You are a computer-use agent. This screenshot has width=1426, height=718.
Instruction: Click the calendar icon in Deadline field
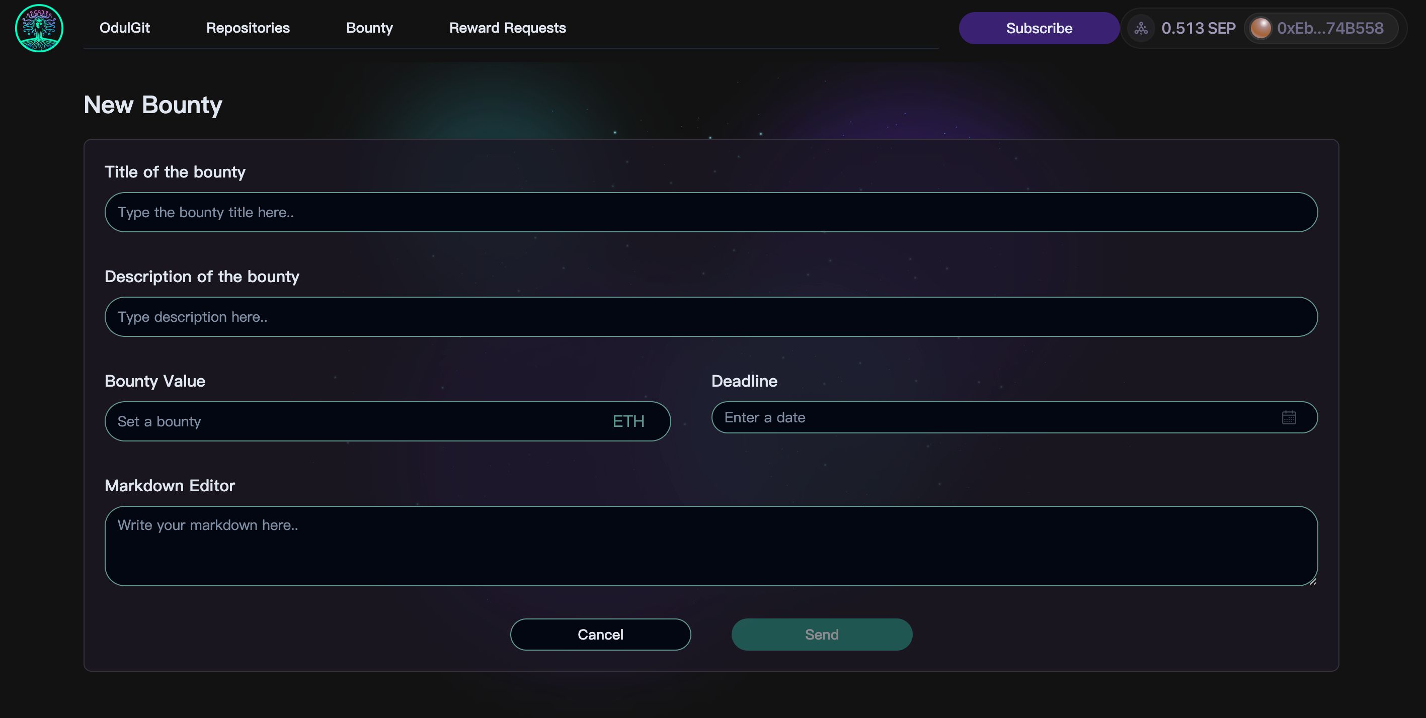[1289, 417]
